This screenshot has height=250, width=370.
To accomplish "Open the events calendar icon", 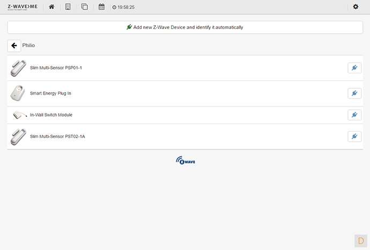I will click(x=101, y=7).
